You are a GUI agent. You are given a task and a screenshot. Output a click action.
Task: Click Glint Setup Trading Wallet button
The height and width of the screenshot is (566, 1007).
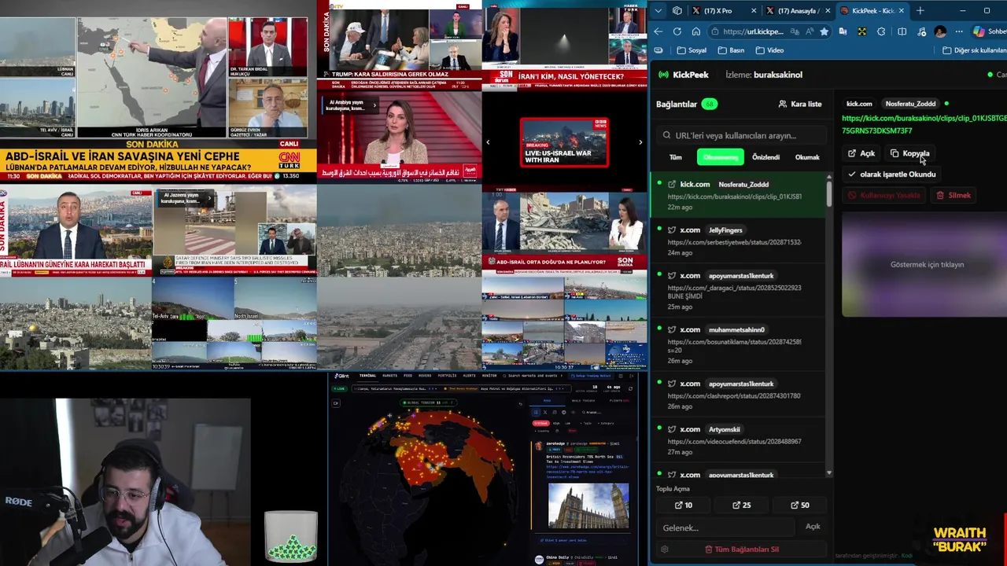[591, 376]
